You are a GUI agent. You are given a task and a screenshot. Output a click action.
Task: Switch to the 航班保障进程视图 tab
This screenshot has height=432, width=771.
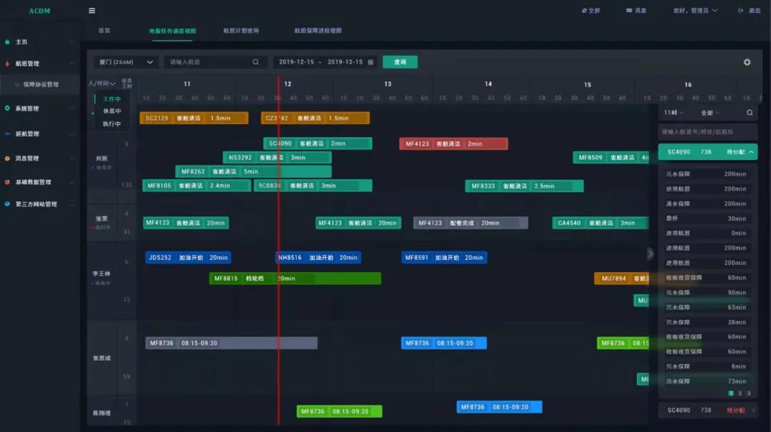click(318, 31)
